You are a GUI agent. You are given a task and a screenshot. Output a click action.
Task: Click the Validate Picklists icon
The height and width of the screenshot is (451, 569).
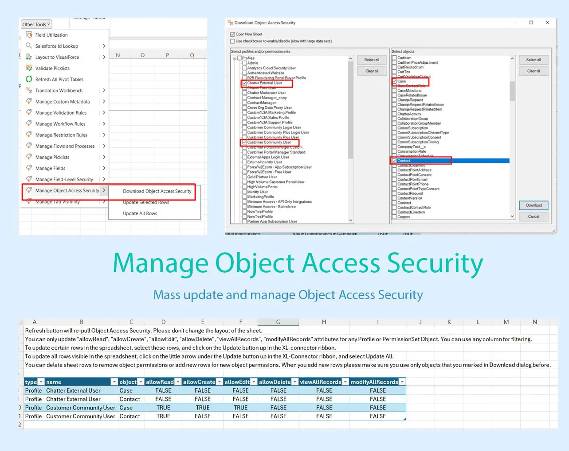pos(29,68)
